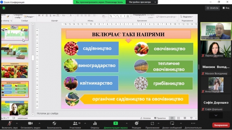Click the green encryption shield icon
This screenshot has height=130, width=232.
pos(4,8)
